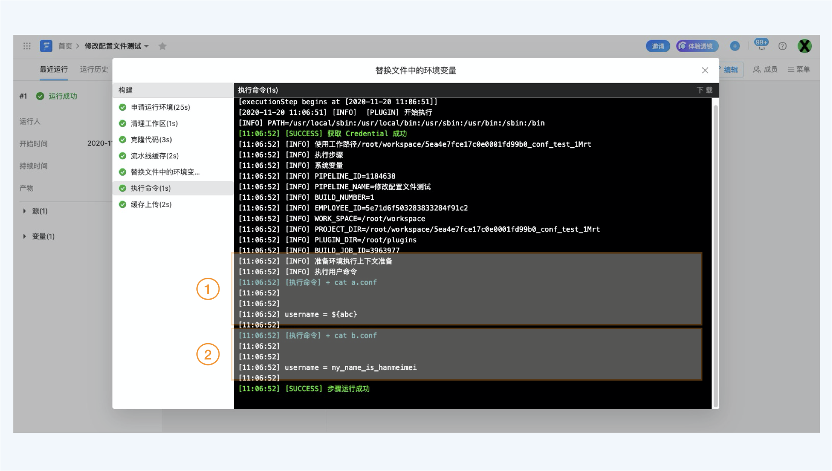
Task: Click run number #1 label
Action: click(x=23, y=96)
